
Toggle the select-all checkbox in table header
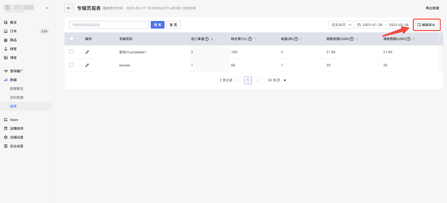click(x=72, y=38)
